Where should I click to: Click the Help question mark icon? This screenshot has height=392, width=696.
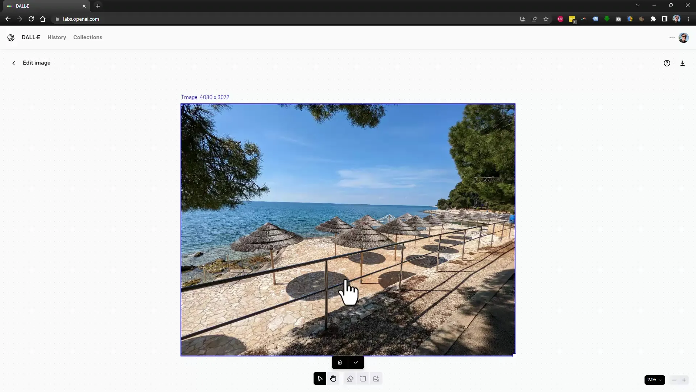point(667,63)
